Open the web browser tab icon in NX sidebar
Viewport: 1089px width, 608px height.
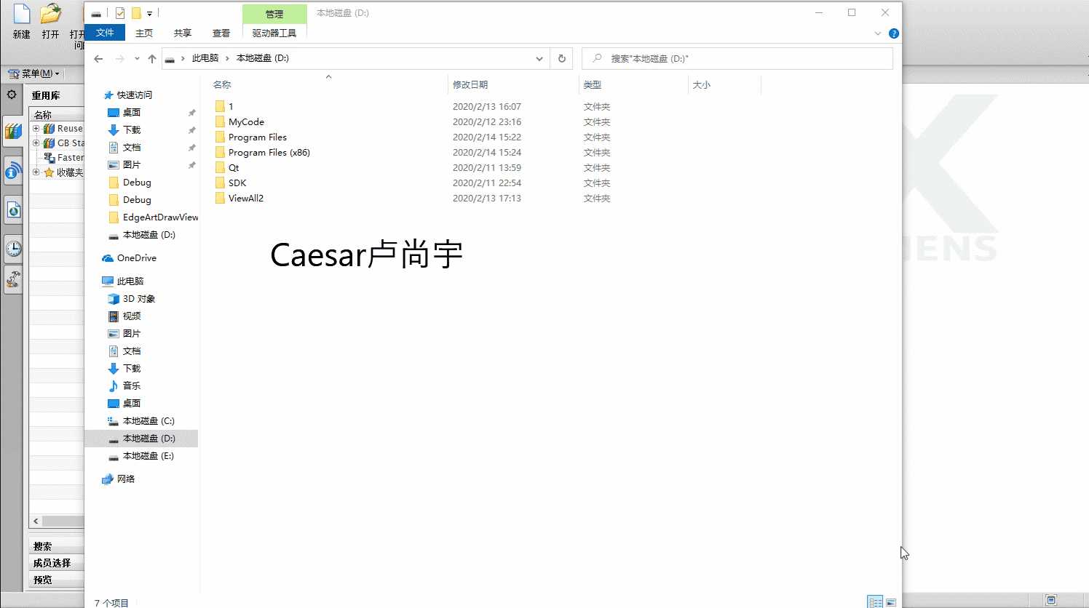(13, 210)
